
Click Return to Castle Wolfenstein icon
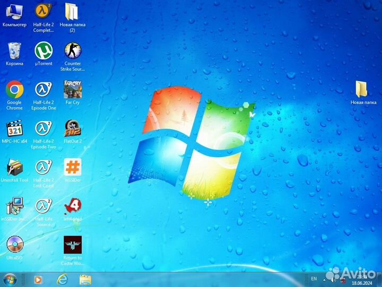pos(73,244)
